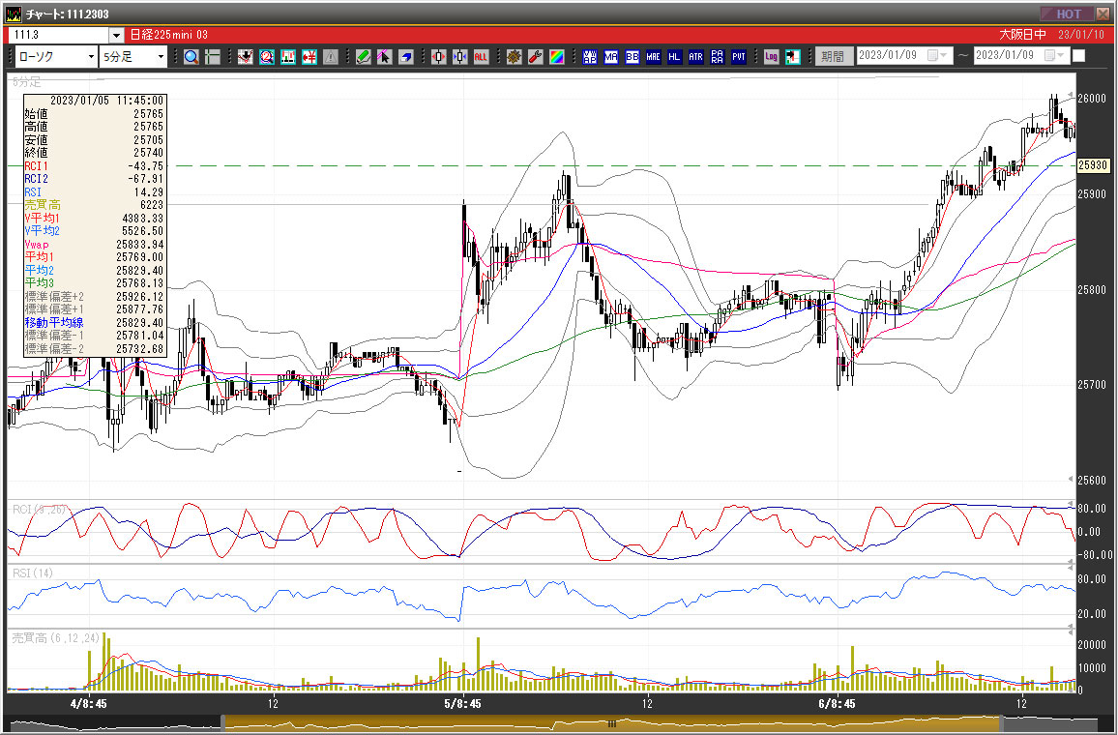Image resolution: width=1118 pixels, height=735 pixels.
Task: Toggle the MAE envelope indicator
Action: tap(654, 57)
